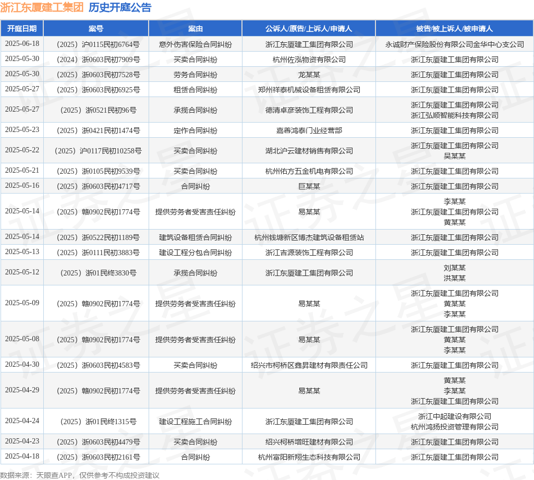534x480 pixels.
Task: Click case number 浙0105民初9539号
Action: pyautogui.click(x=98, y=171)
